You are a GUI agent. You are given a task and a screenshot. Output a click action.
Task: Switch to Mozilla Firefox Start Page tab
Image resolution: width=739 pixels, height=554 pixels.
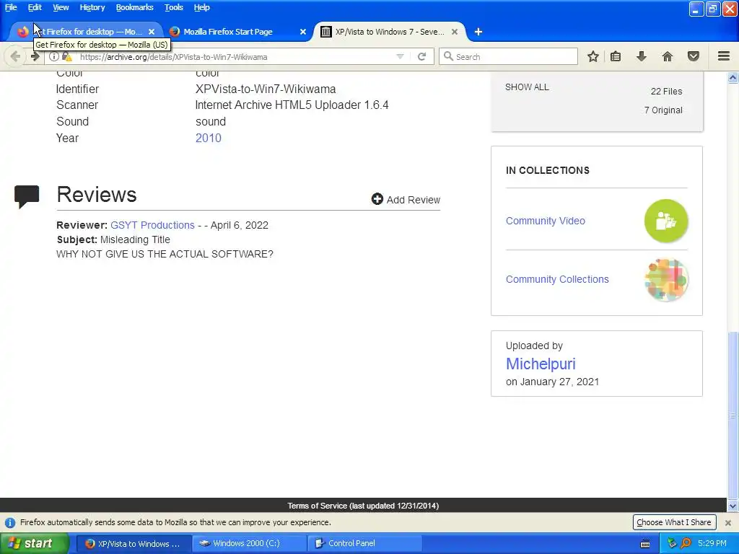[235, 32]
